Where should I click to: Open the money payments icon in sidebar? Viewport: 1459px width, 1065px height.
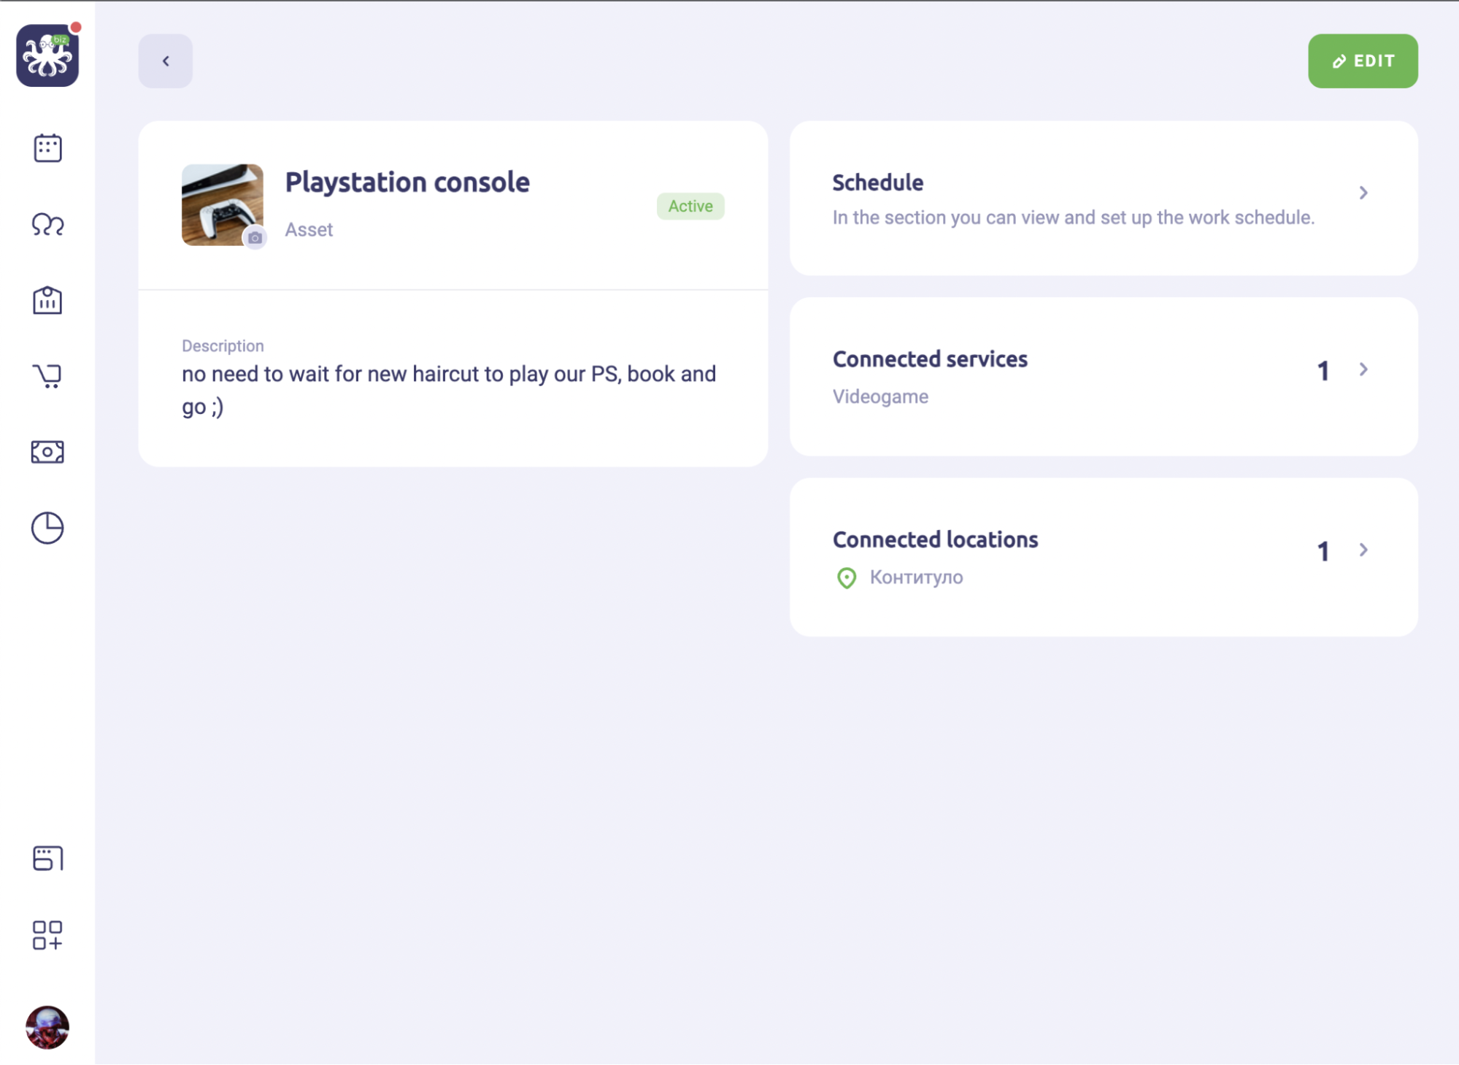click(47, 452)
